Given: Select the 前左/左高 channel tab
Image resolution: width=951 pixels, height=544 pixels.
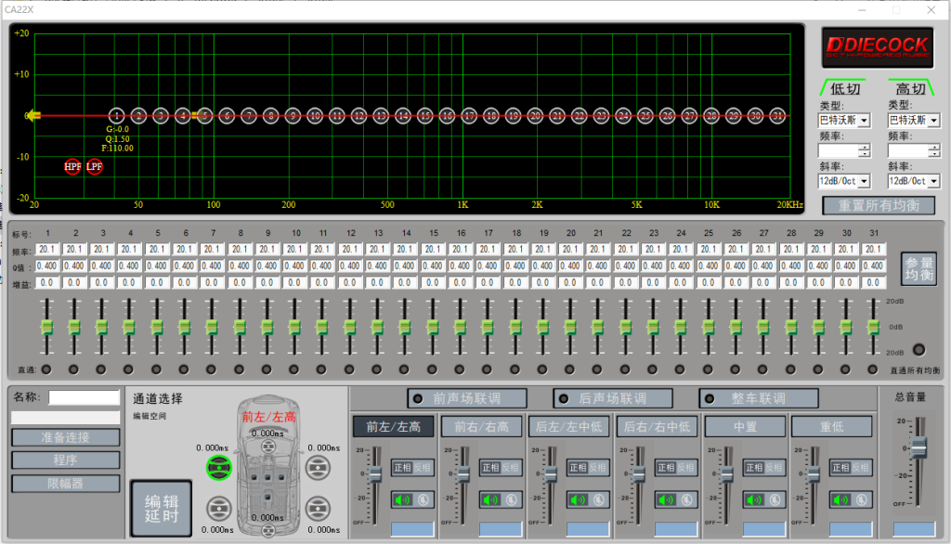Looking at the screenshot, I should (x=393, y=427).
